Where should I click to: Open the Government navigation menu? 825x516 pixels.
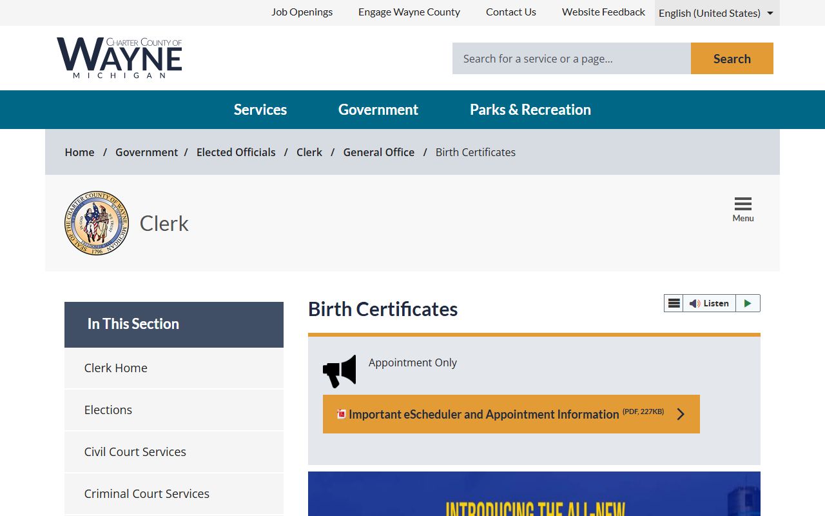click(x=378, y=110)
